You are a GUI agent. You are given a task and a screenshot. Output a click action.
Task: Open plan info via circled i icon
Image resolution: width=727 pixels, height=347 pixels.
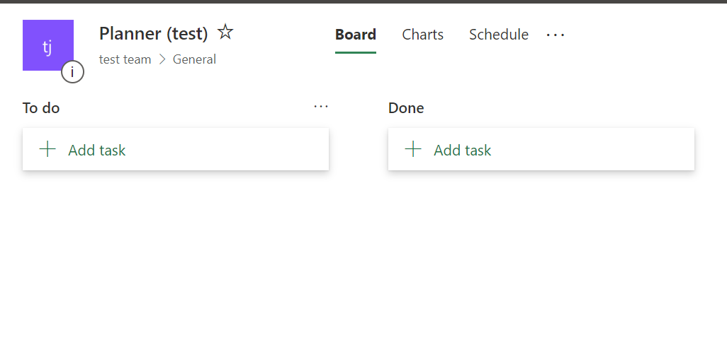pyautogui.click(x=72, y=71)
